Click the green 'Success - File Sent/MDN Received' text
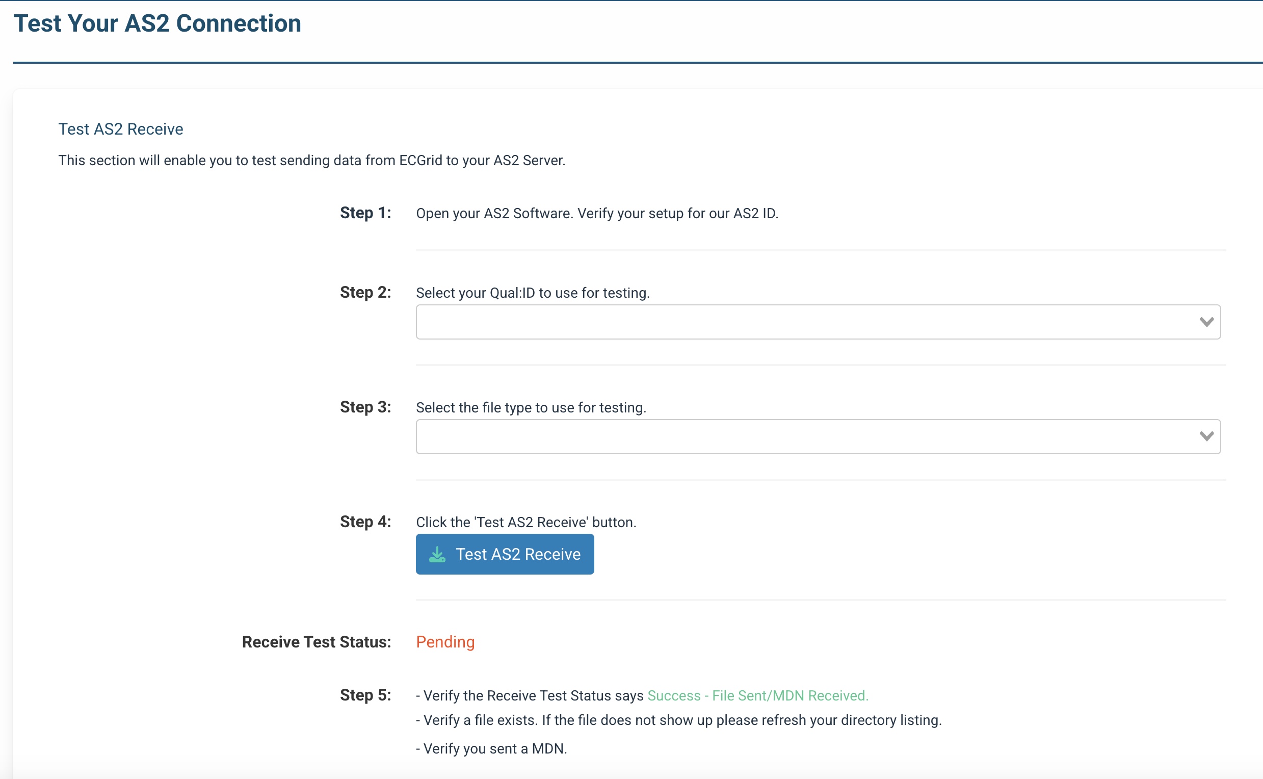Screen dimensions: 1263x779 757,695
